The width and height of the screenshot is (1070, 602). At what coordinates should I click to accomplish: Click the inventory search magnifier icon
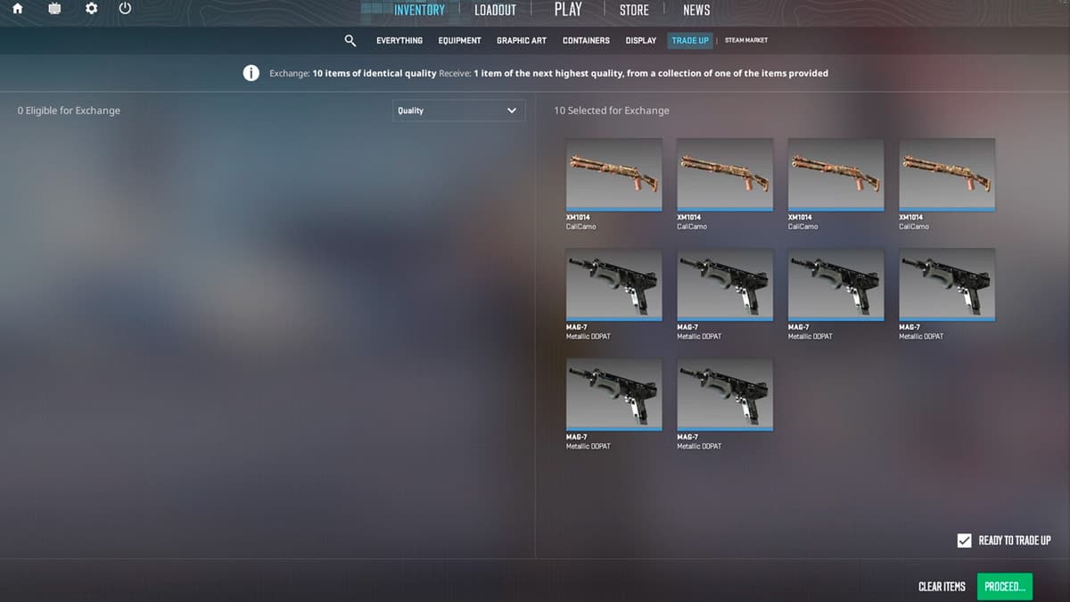[x=350, y=40]
